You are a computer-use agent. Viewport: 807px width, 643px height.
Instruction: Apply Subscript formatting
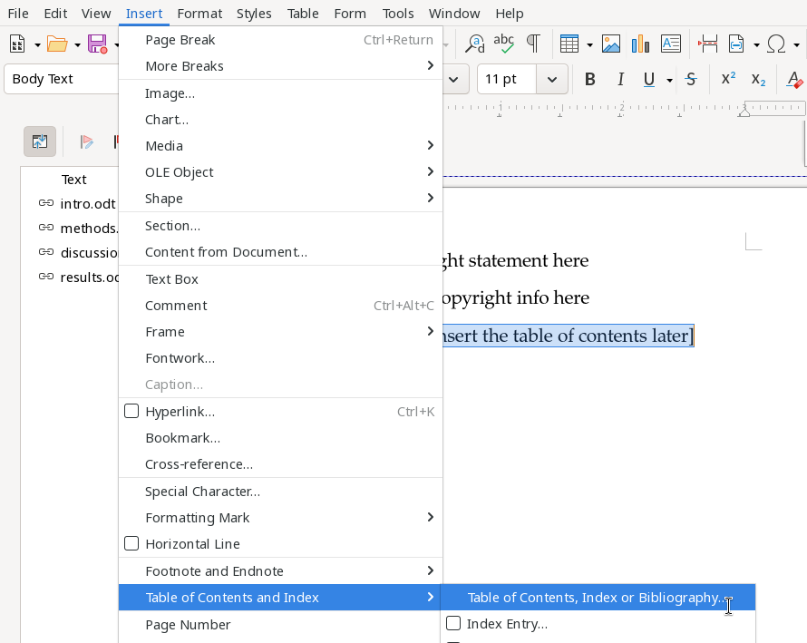[x=758, y=79]
